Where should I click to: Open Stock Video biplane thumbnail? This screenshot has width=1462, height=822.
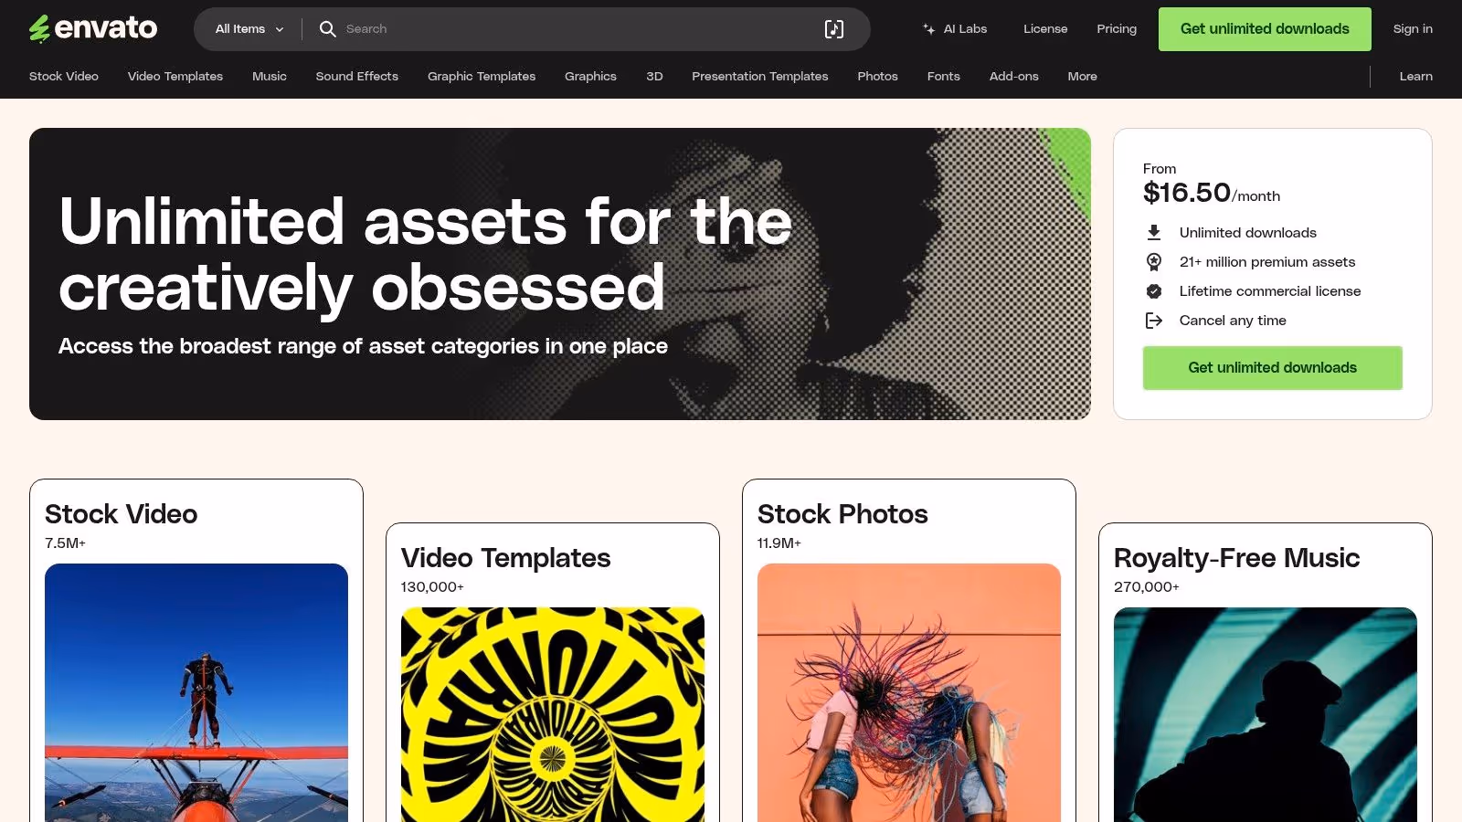196,692
